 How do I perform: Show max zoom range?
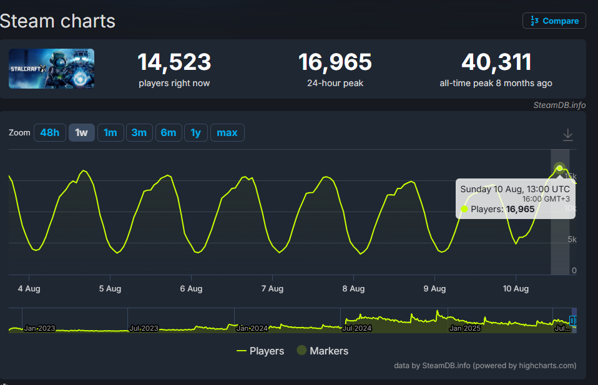coord(227,133)
